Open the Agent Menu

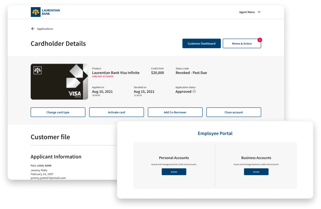(247, 12)
